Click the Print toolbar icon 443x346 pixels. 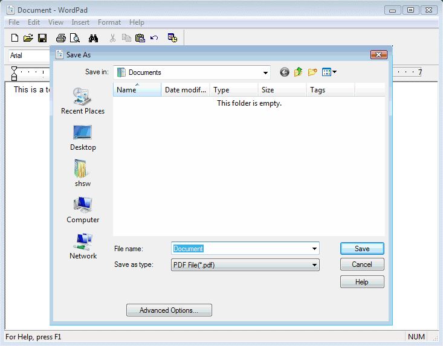pyautogui.click(x=61, y=38)
